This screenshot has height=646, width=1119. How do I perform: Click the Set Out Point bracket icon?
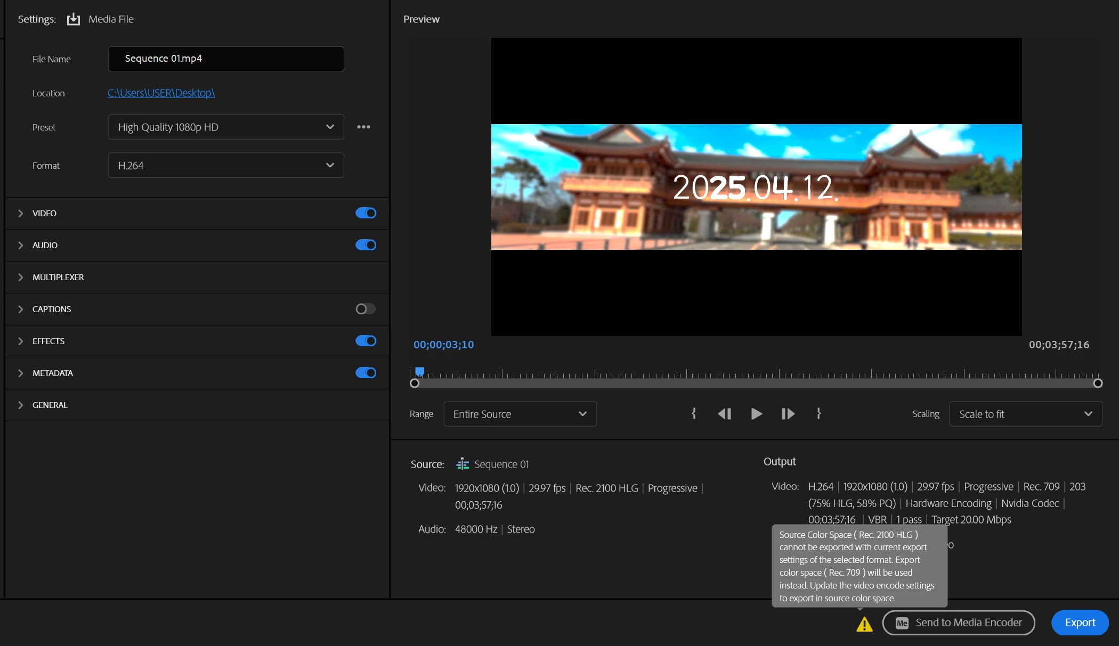click(x=819, y=414)
